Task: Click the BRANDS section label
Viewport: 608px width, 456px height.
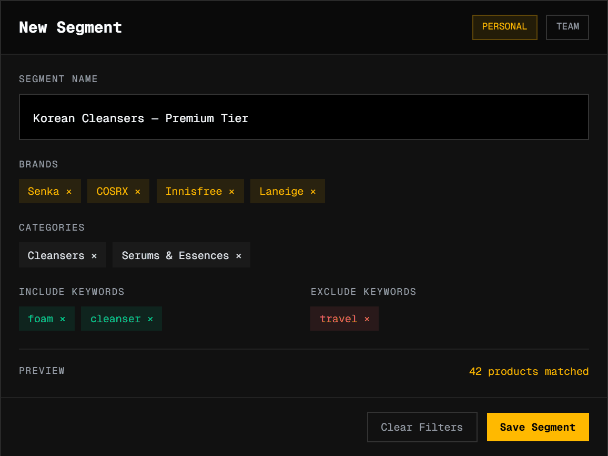Action: tap(38, 164)
